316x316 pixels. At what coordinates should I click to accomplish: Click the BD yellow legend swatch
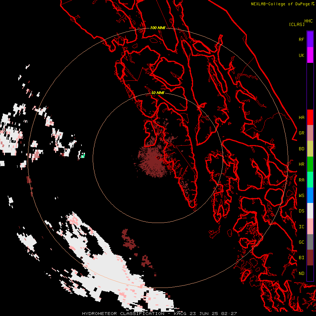(310, 149)
